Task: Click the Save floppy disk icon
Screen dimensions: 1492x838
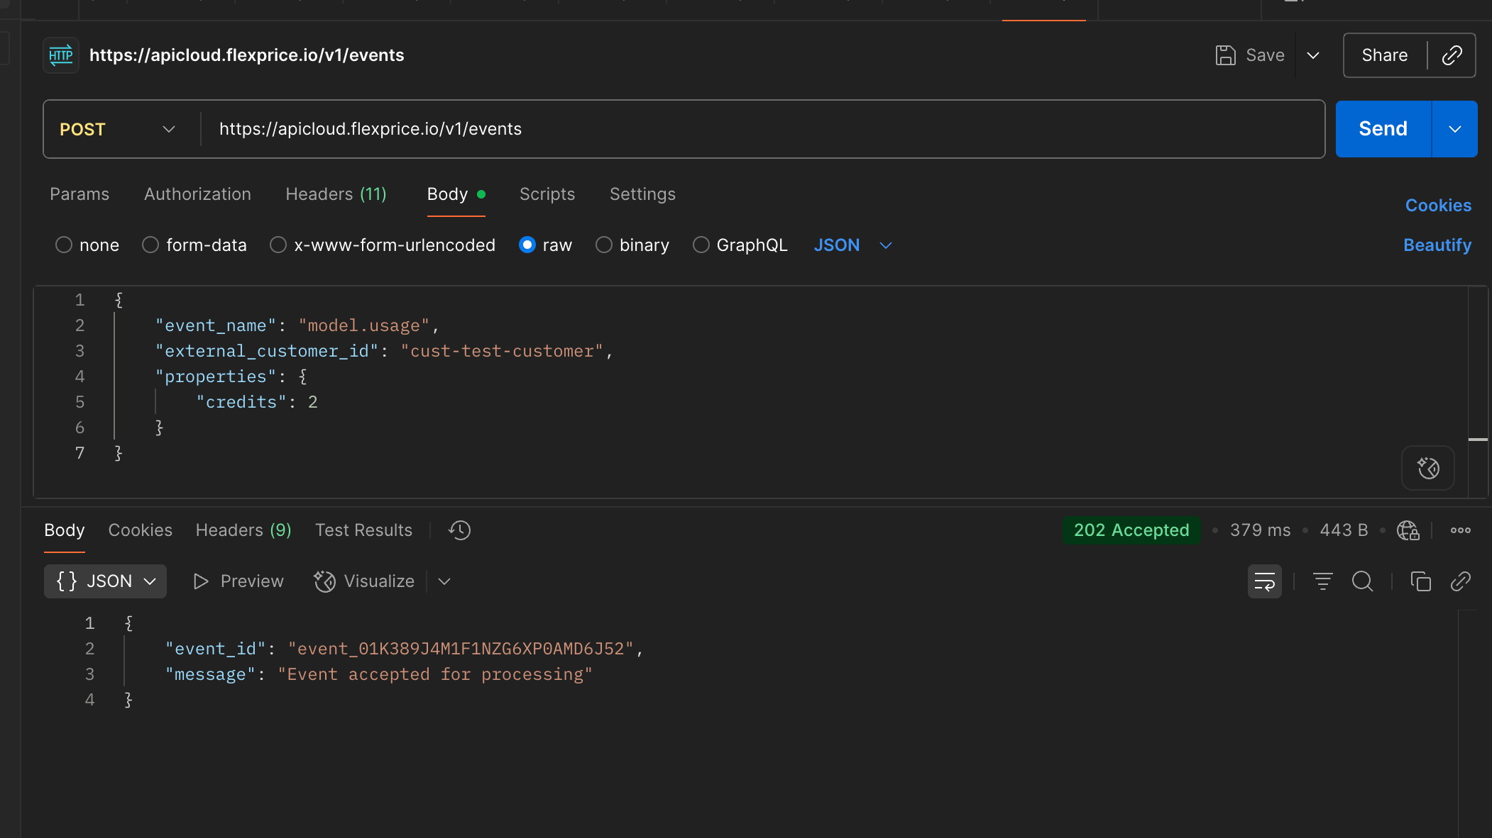Action: (1225, 55)
